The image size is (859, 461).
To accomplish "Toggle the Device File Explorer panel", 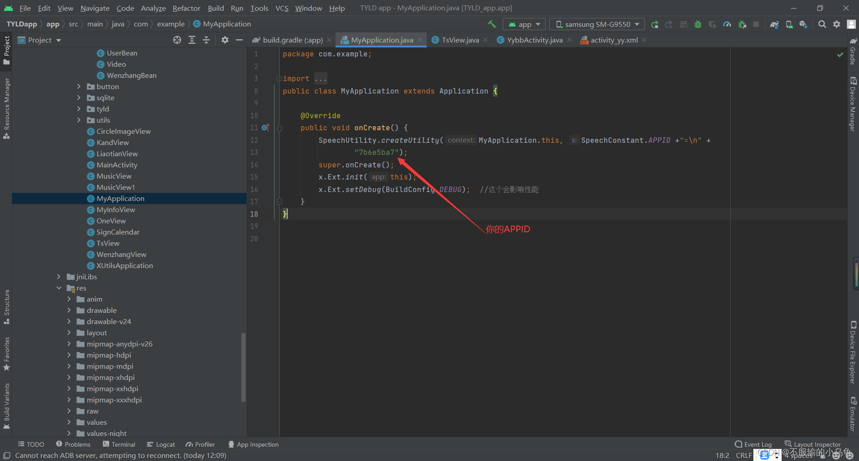I will (x=853, y=353).
